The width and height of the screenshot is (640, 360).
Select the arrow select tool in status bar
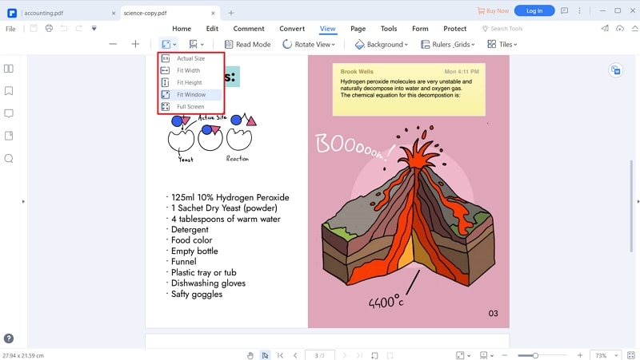(x=266, y=355)
